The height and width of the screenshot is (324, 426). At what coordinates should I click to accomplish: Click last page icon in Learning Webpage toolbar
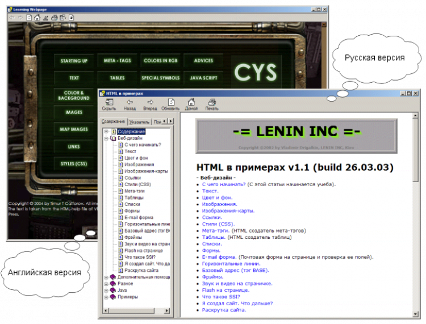pyautogui.click(x=71, y=18)
